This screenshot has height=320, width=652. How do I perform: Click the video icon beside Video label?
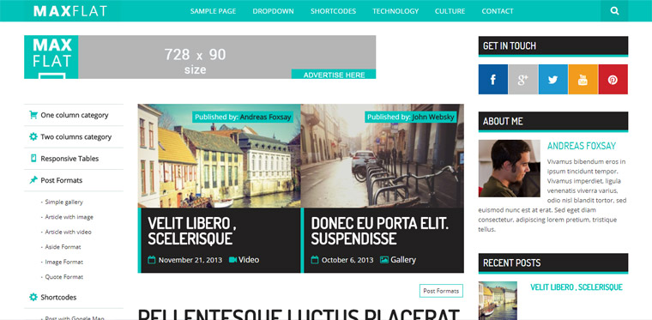pyautogui.click(x=232, y=260)
